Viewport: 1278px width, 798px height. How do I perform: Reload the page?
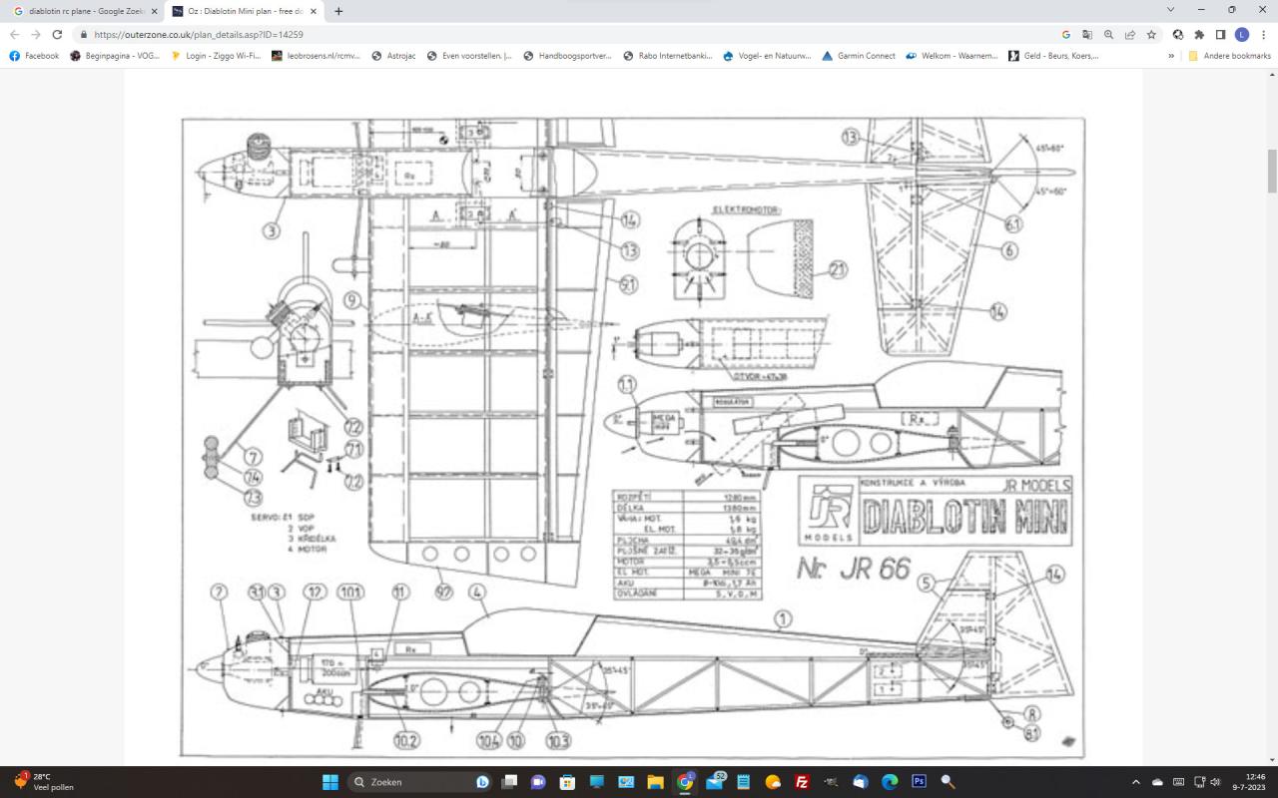57,34
